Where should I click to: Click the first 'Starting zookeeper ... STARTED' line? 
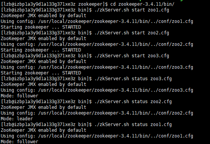[41, 27]
